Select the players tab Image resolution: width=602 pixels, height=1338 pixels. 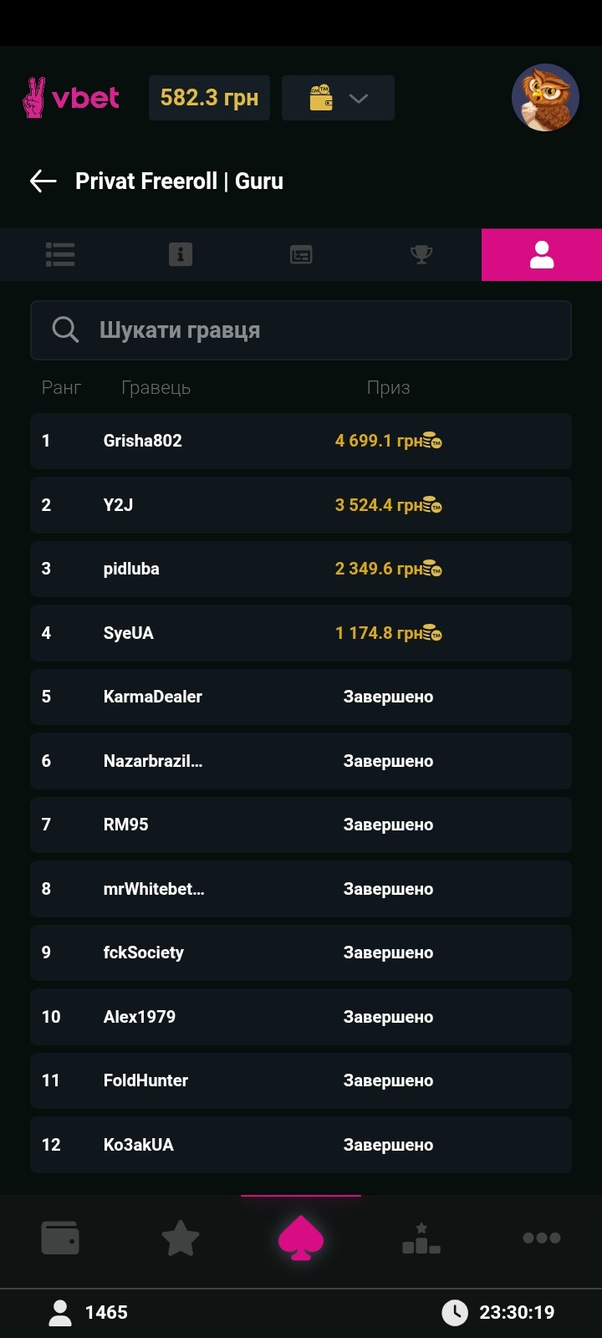542,254
